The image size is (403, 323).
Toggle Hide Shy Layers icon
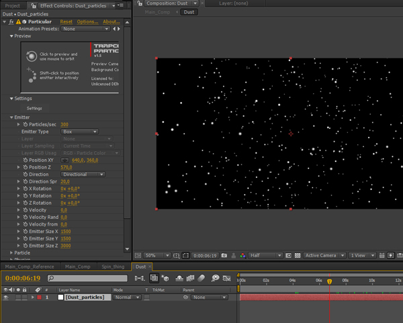click(x=179, y=278)
